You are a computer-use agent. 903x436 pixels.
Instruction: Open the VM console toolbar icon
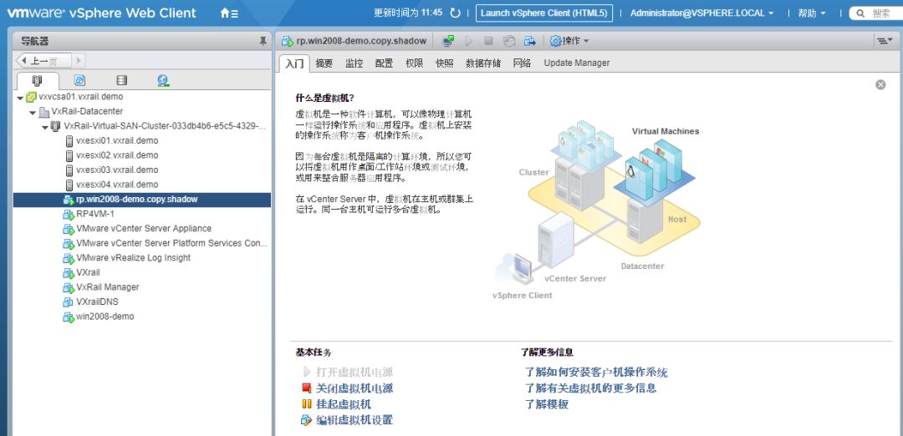pyautogui.click(x=447, y=41)
